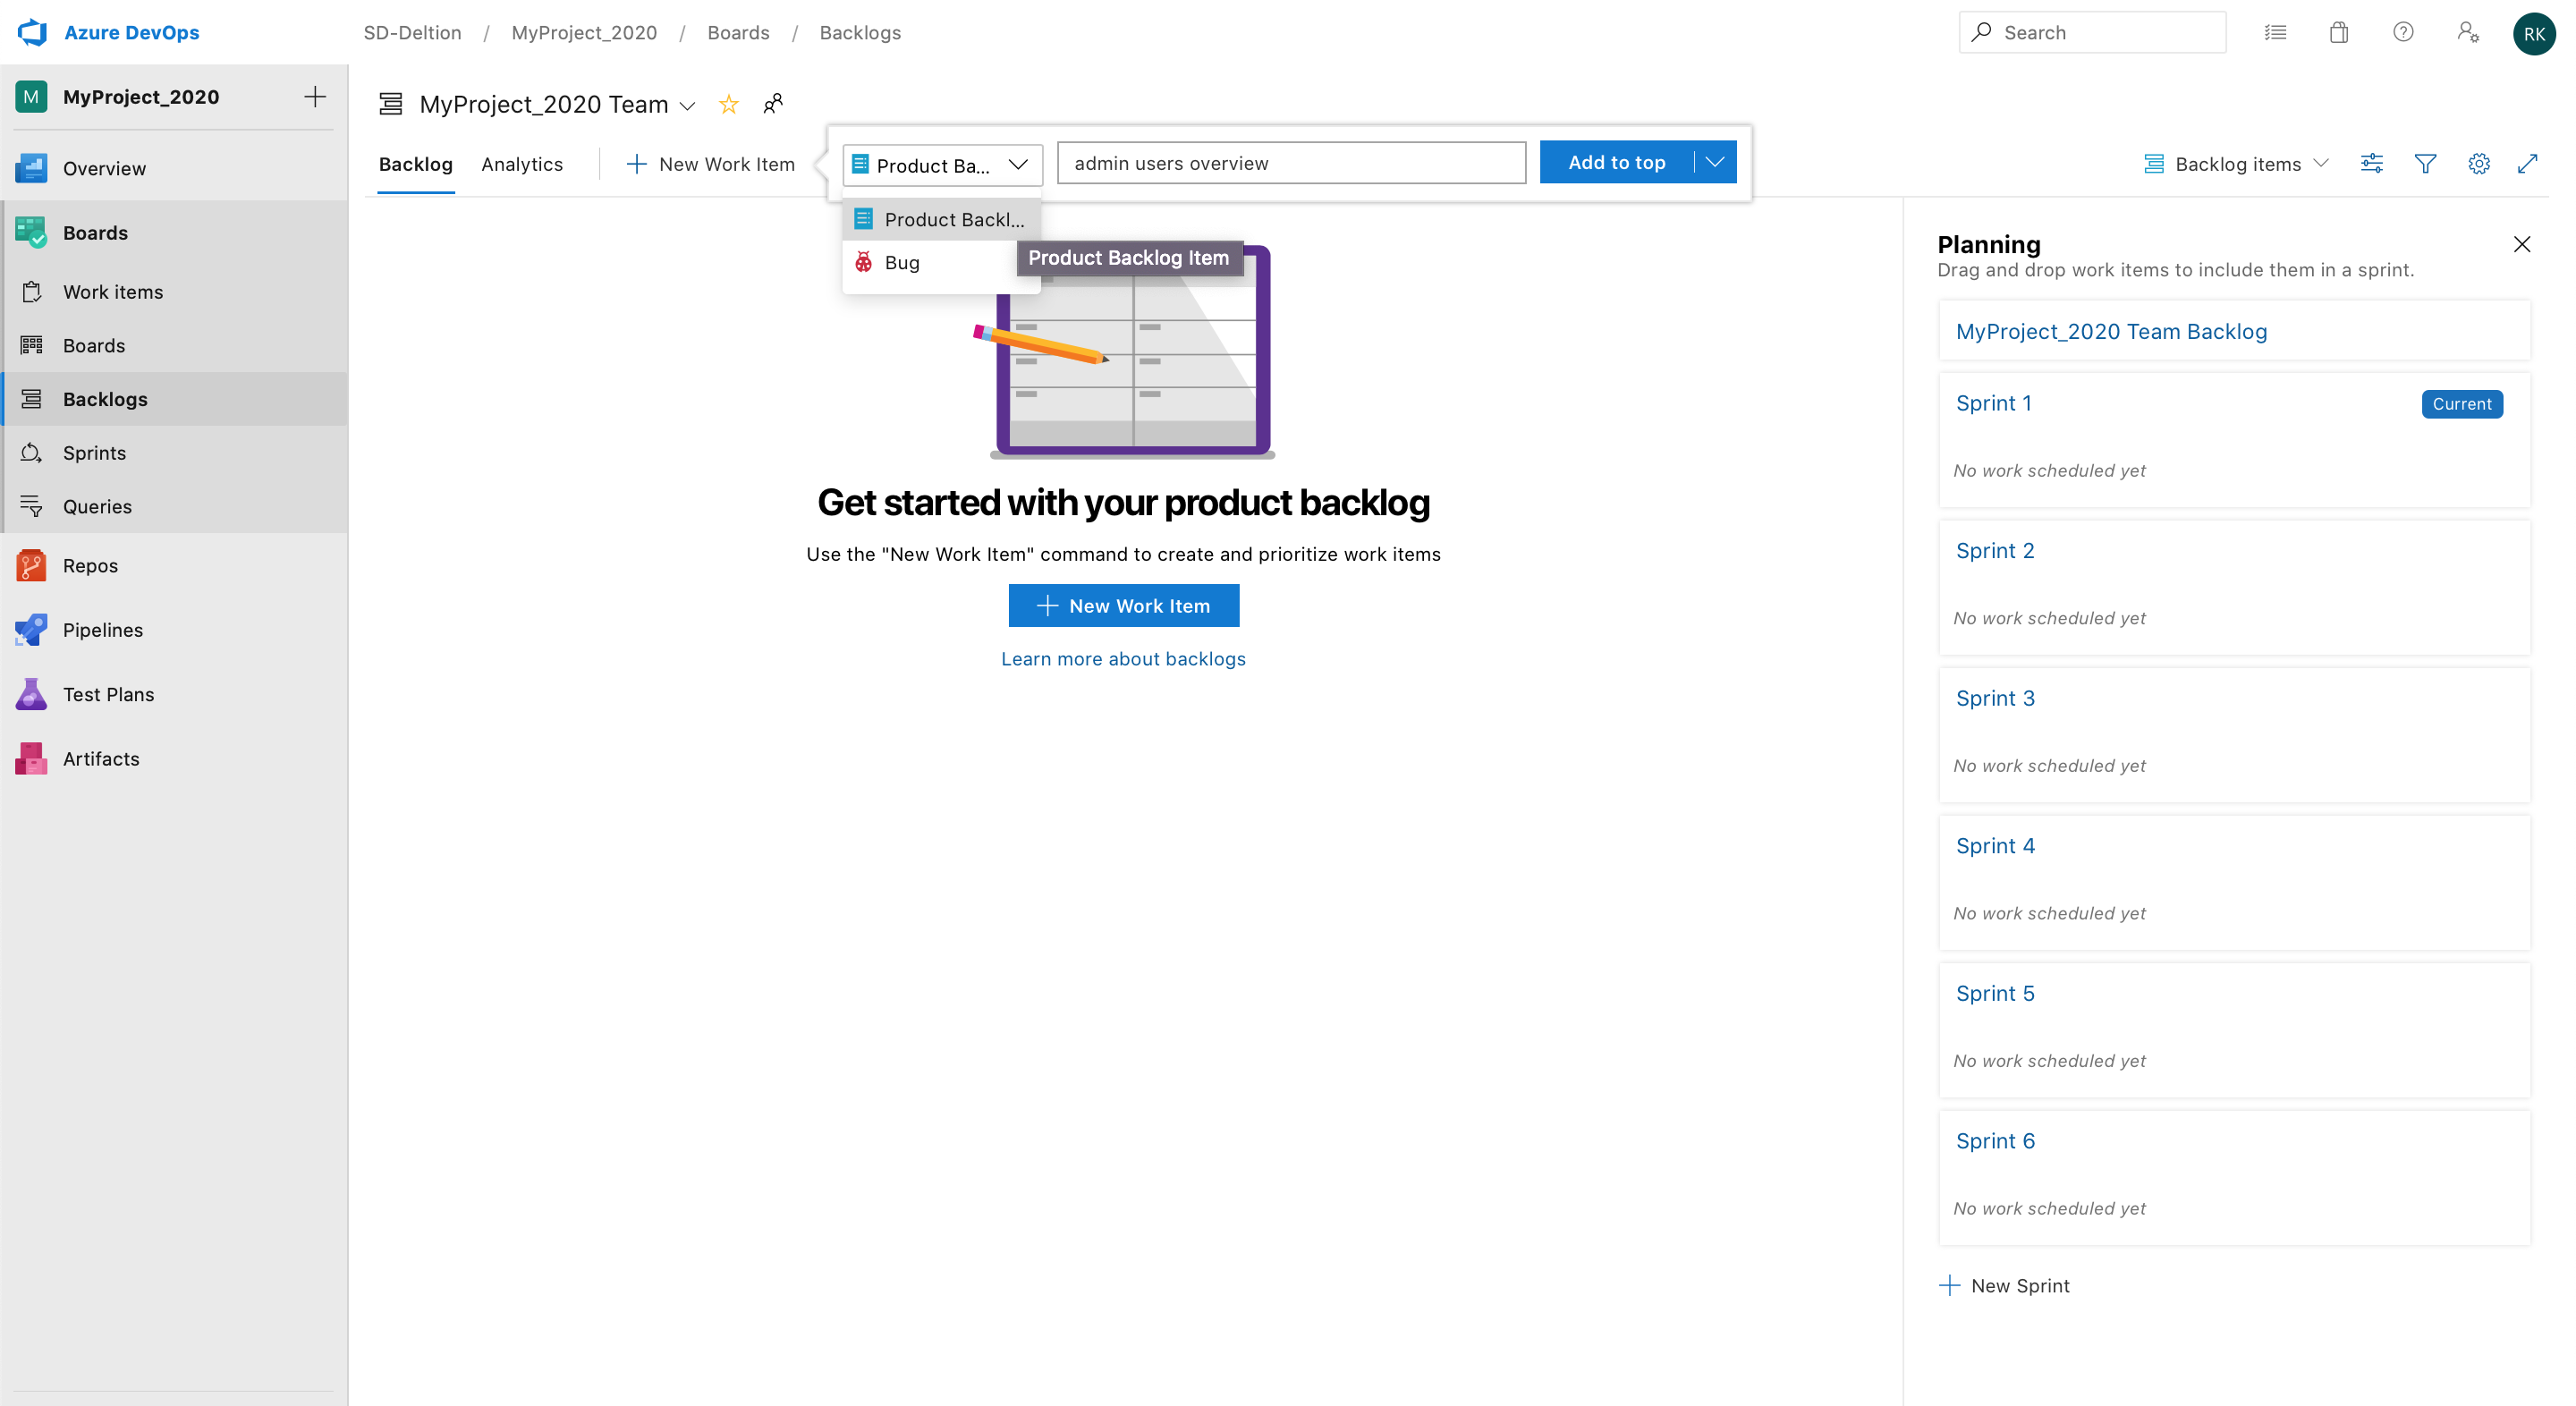This screenshot has width=2576, height=1406.
Task: Open the work items list icon in the header
Action: click(x=2275, y=32)
